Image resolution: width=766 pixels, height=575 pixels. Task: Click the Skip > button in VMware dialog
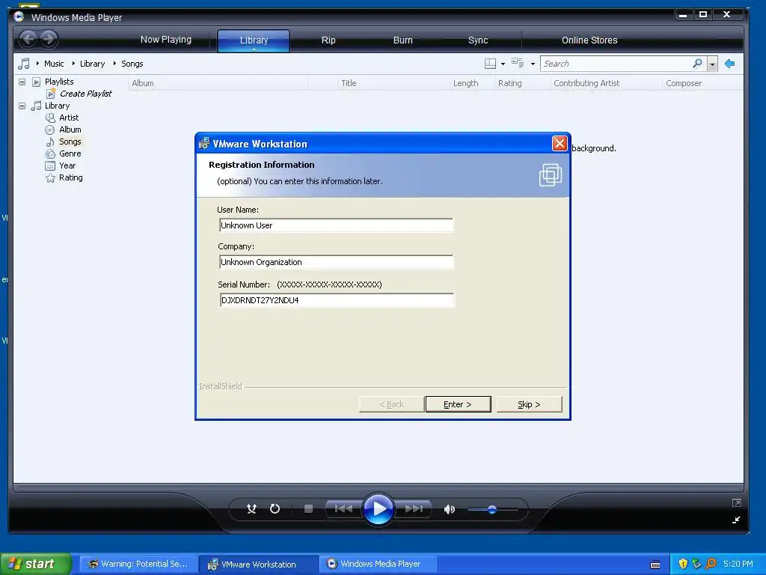(x=529, y=404)
